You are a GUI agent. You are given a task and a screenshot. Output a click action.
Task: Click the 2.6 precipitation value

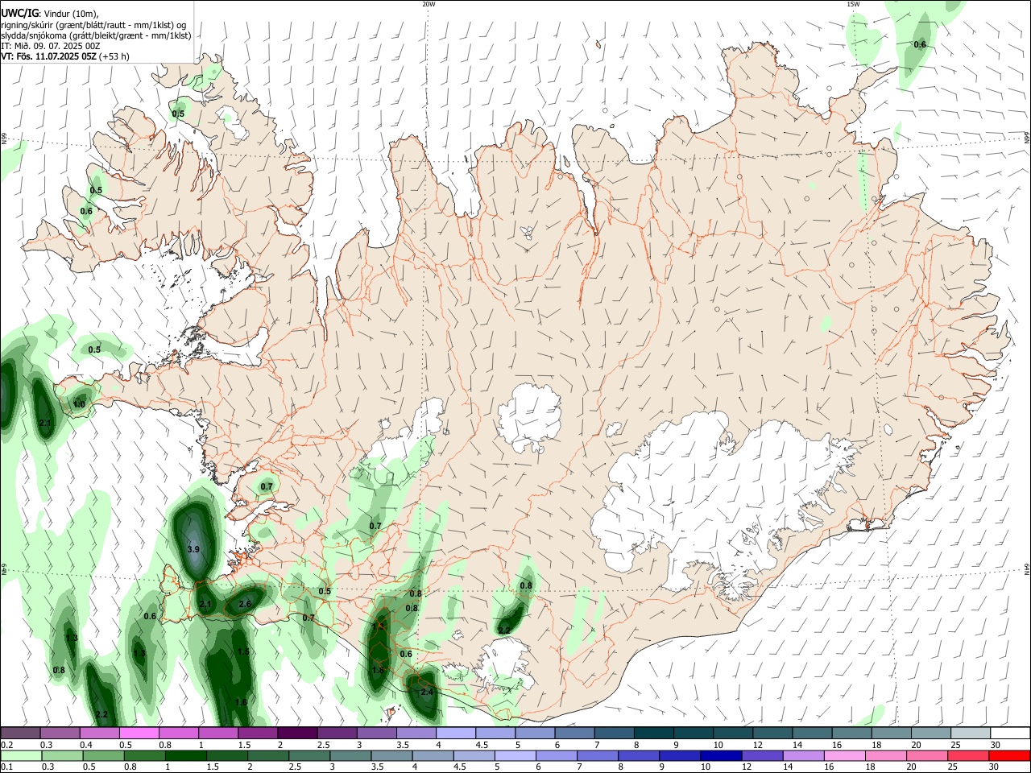point(245,604)
